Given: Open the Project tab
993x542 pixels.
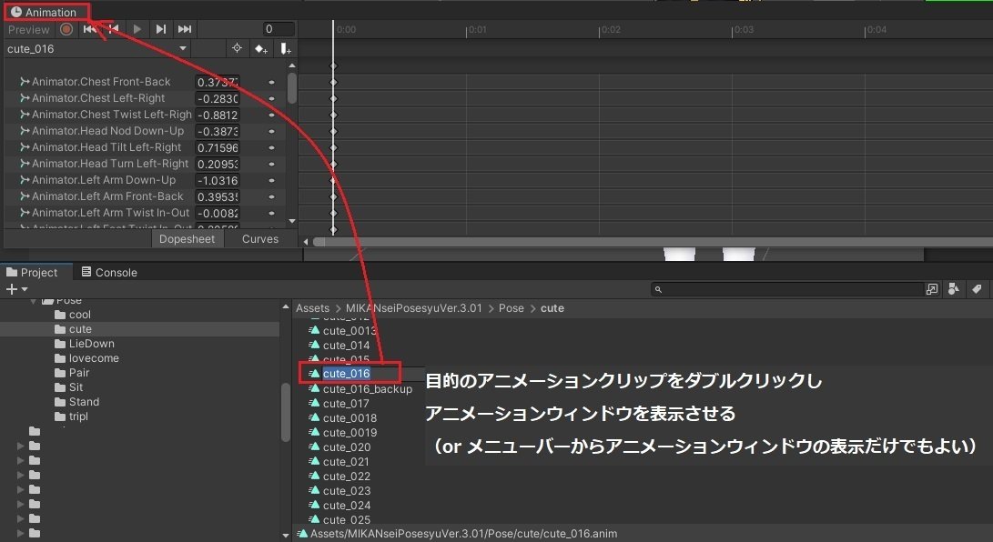Looking at the screenshot, I should (32, 273).
